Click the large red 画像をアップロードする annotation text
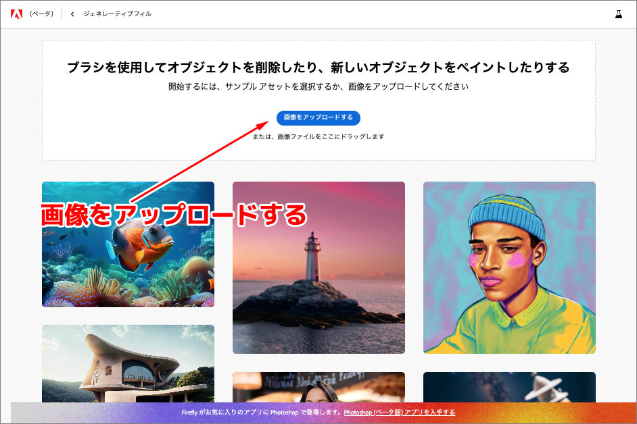Viewport: 637px width, 424px height. 174,215
